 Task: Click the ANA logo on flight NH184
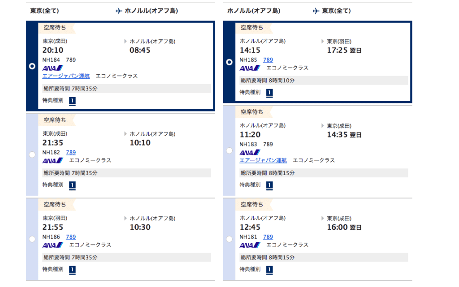52,68
